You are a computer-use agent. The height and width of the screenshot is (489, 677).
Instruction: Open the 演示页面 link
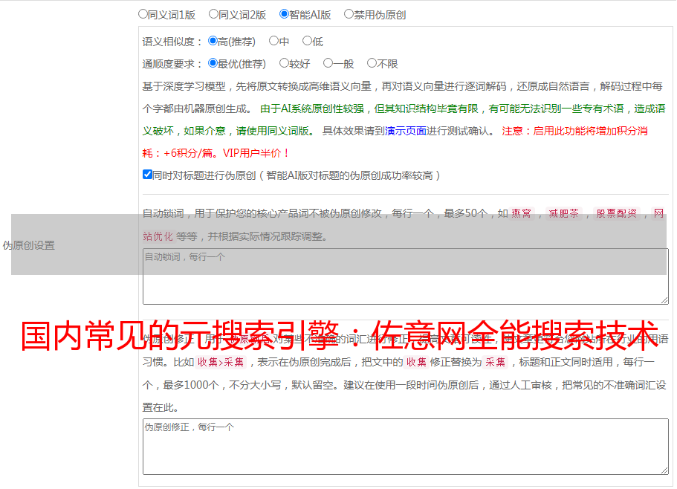point(406,131)
